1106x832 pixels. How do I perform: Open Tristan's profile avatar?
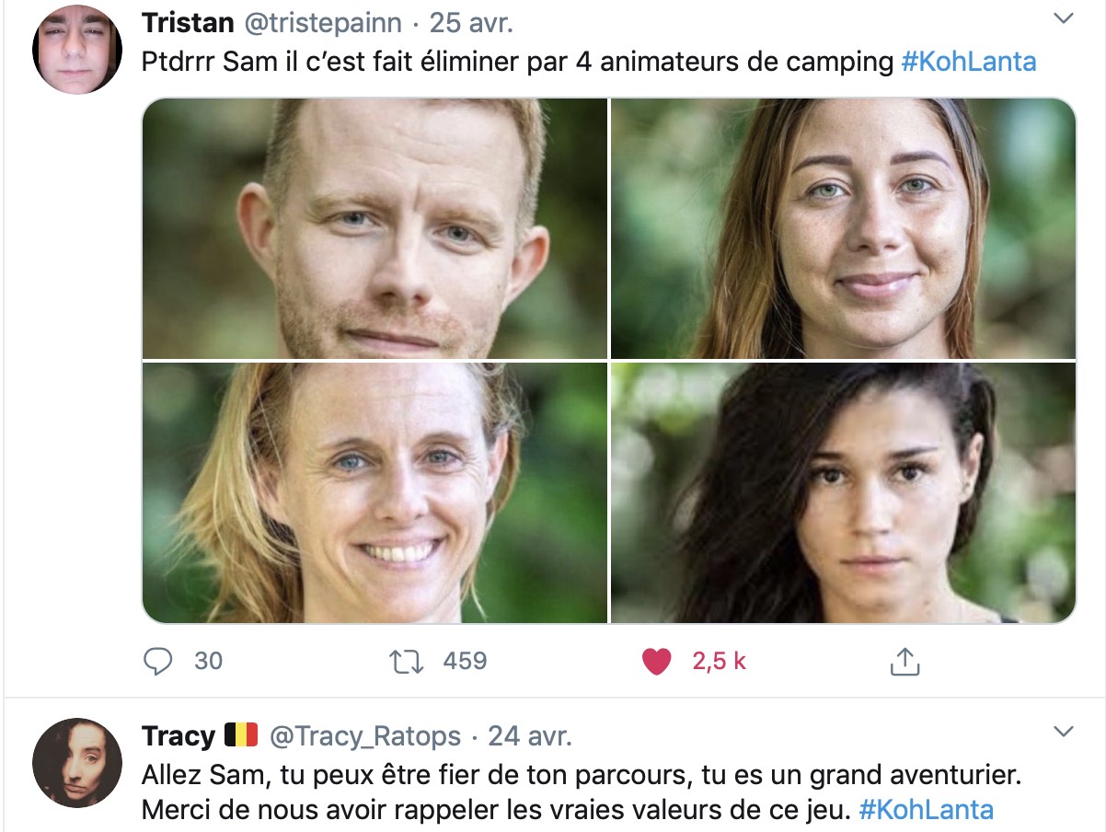point(77,50)
